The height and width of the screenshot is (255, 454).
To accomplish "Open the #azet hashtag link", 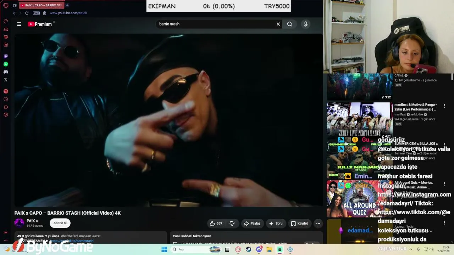I will point(96,236).
